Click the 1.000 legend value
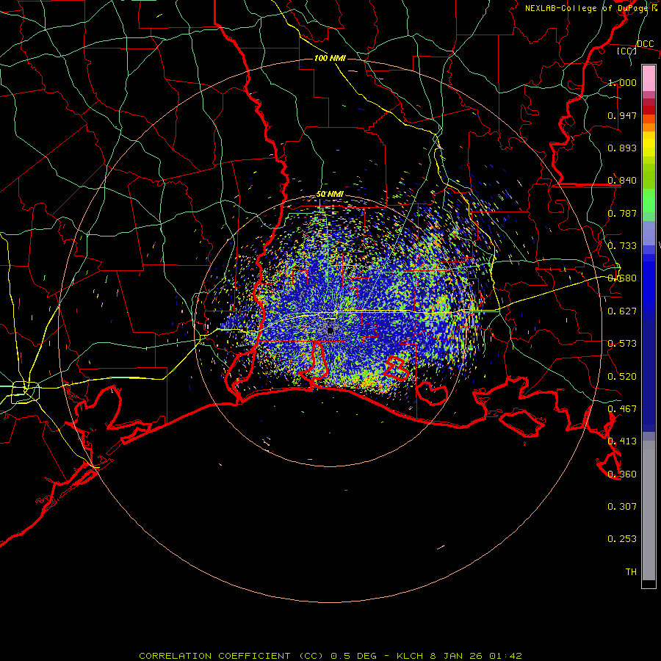Image resolution: width=661 pixels, height=661 pixels. [x=622, y=82]
